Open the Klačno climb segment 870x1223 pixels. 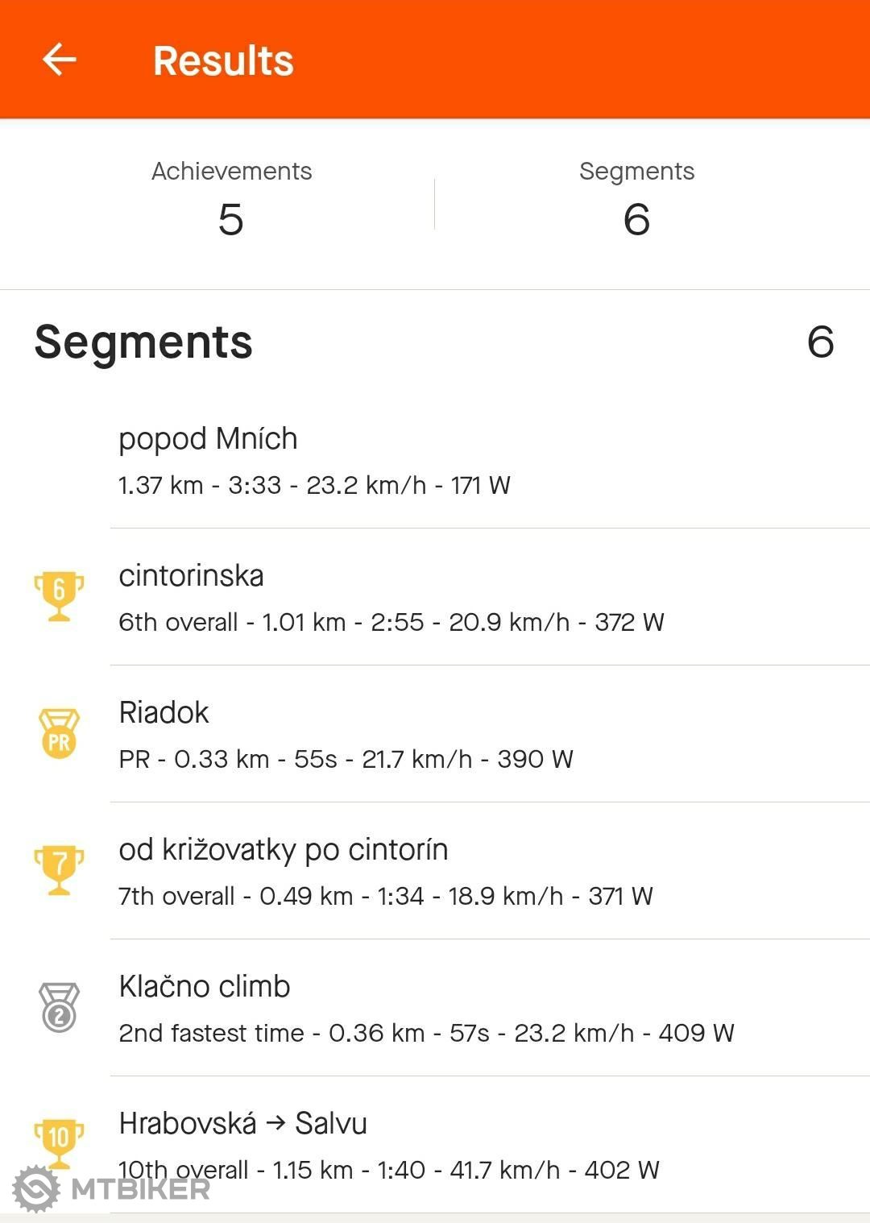click(435, 1008)
